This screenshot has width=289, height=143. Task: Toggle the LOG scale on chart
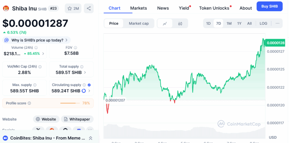point(263,23)
